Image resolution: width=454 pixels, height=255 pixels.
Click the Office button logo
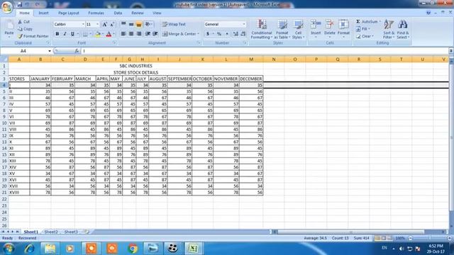tap(6, 7)
